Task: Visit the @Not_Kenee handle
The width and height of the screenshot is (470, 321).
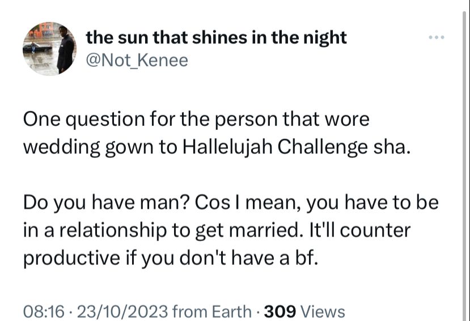Action: tap(137, 61)
